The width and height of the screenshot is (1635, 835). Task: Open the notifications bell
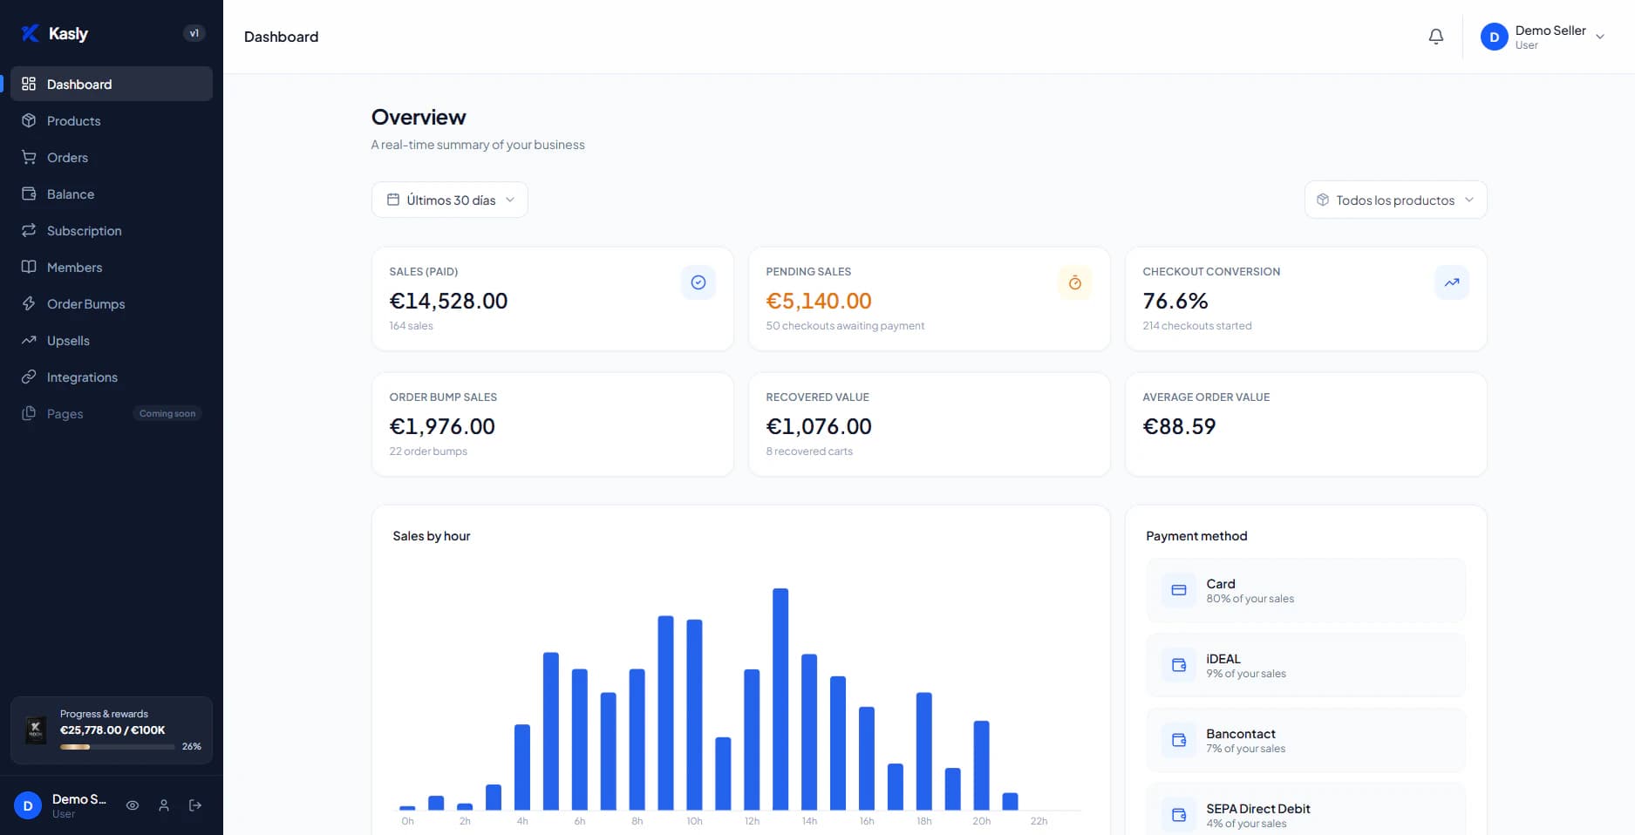point(1435,37)
